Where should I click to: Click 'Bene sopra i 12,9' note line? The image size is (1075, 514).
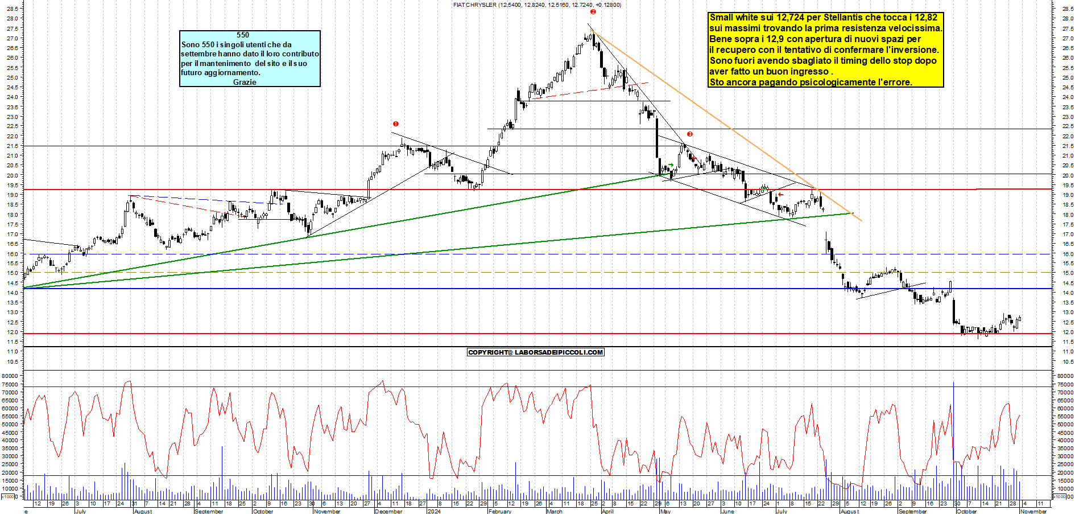tap(814, 39)
